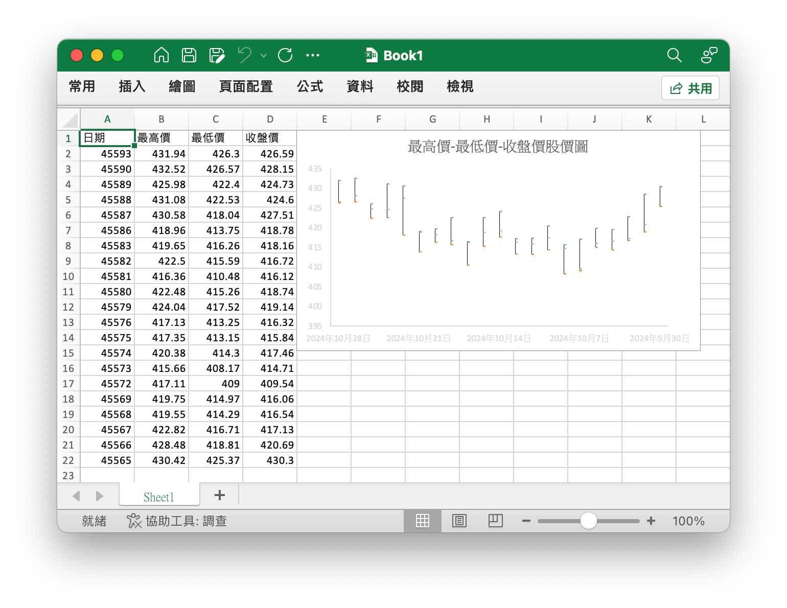Open the more toolbar options ellipsis
Viewport: 787px width, 608px height.
pyautogui.click(x=313, y=55)
